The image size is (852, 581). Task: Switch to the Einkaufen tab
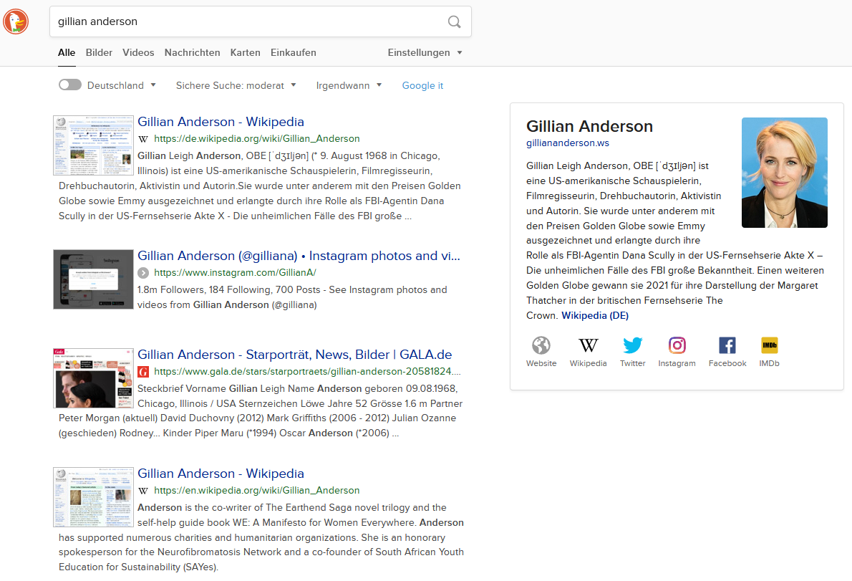[294, 53]
